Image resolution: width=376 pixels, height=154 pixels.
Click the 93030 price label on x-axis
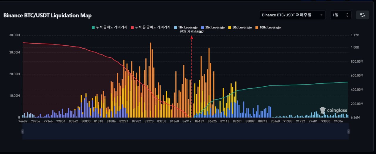tap(325, 121)
